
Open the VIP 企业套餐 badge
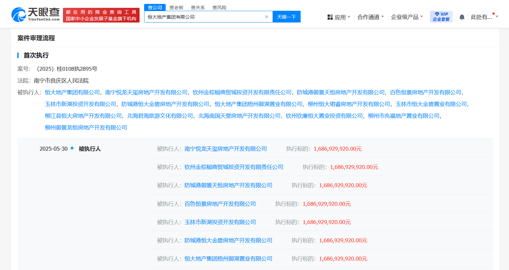[441, 17]
